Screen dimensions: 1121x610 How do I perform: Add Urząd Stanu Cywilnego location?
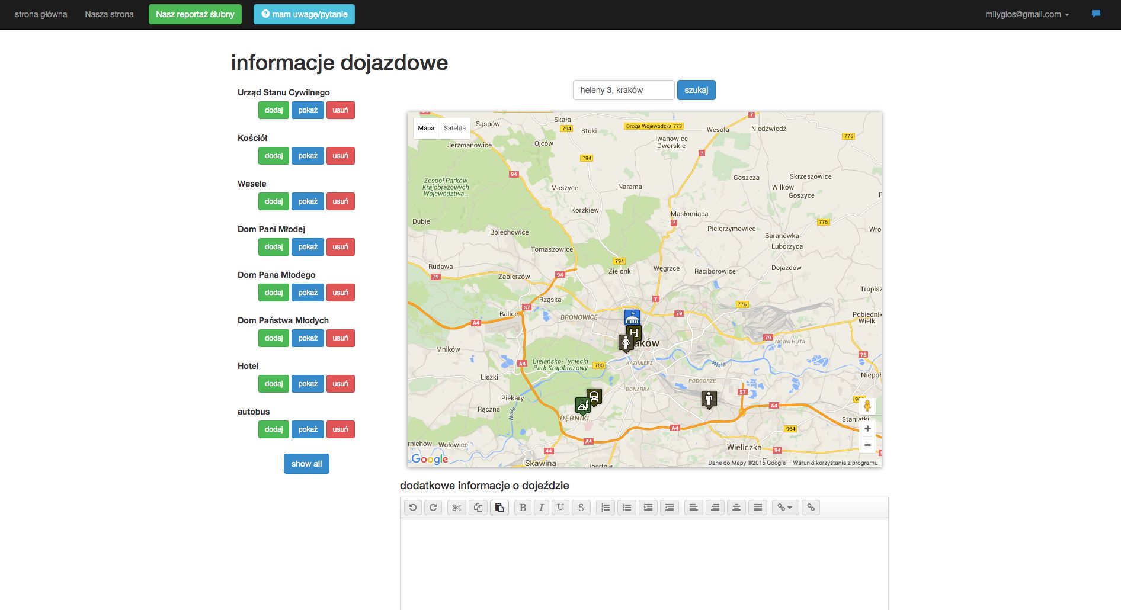tap(274, 110)
